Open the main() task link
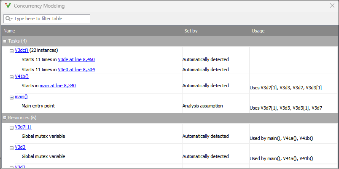Screen dimensions: 339x169 point(22,97)
